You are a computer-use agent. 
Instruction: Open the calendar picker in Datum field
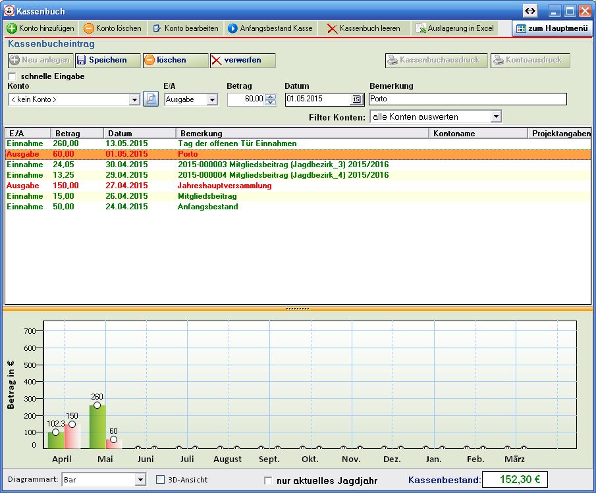coord(356,99)
